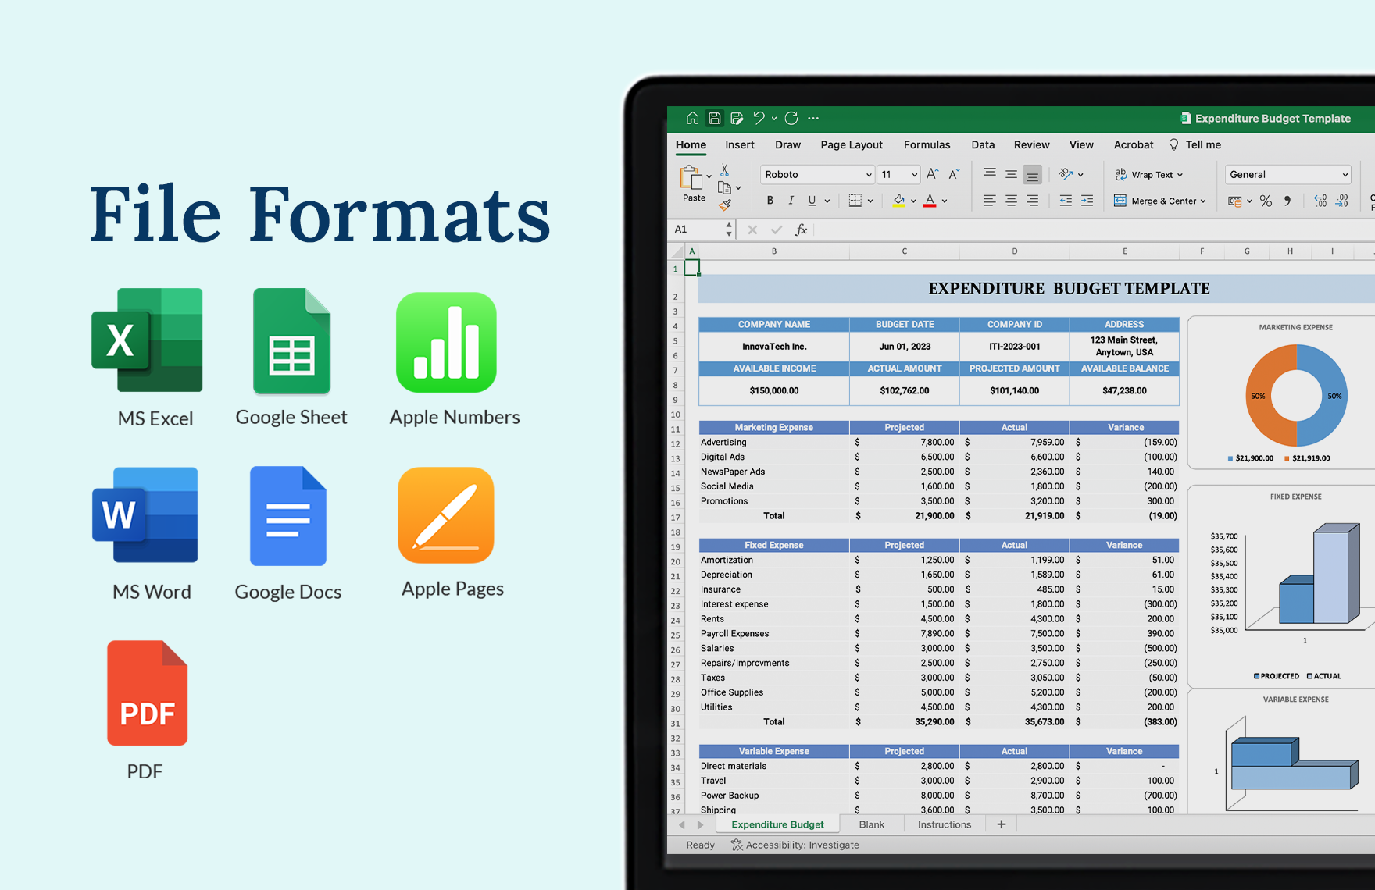Align text right
Screen dimensions: 1375x890
pos(1033,201)
